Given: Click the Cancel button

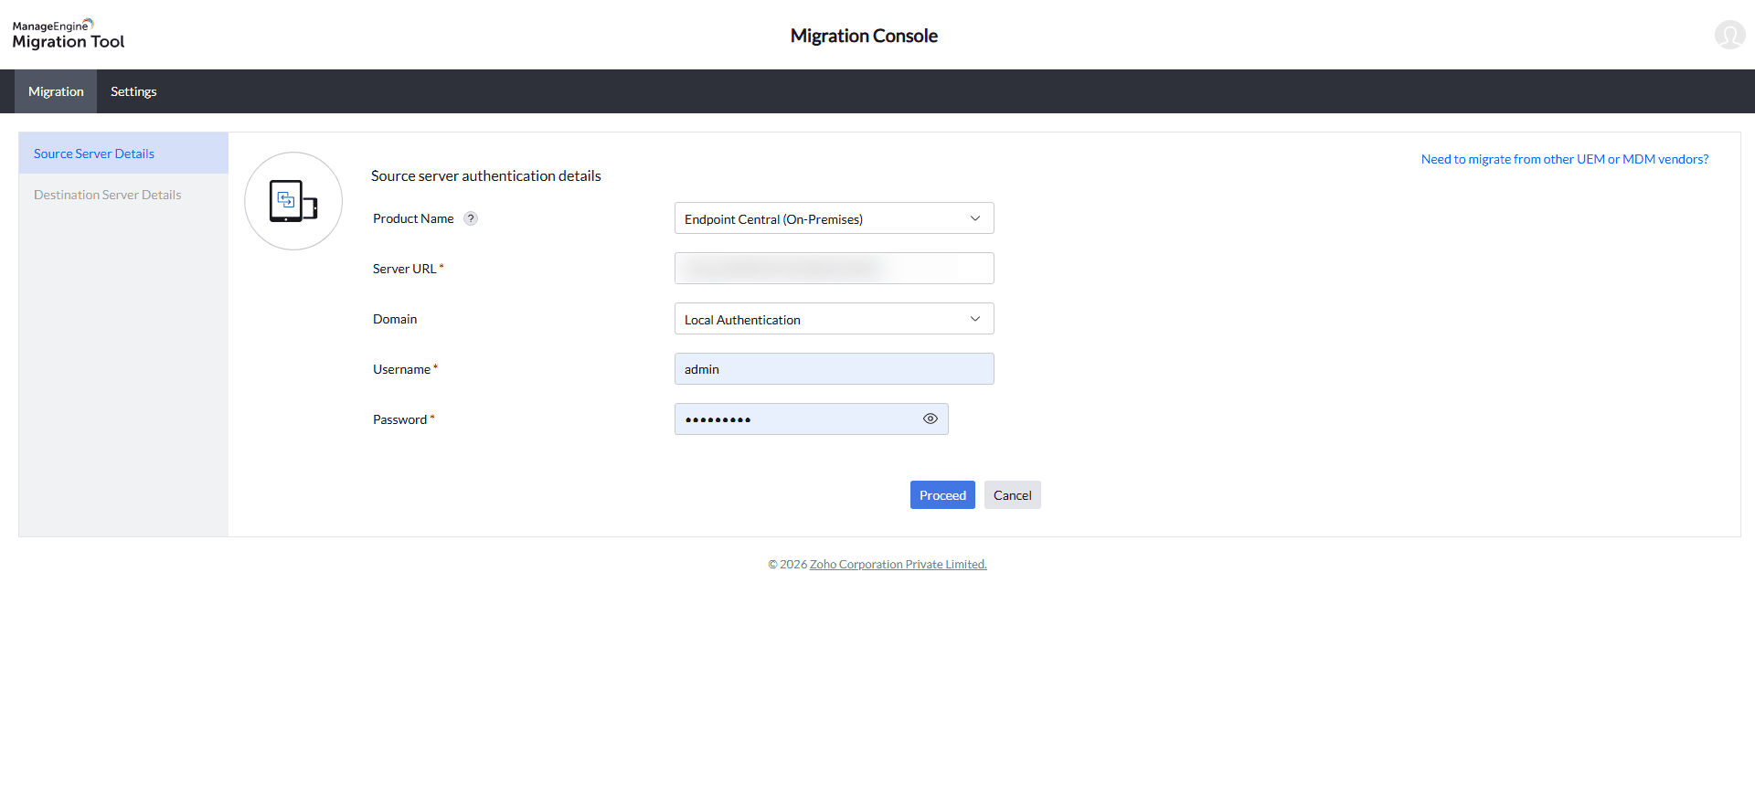Looking at the screenshot, I should click(1013, 495).
